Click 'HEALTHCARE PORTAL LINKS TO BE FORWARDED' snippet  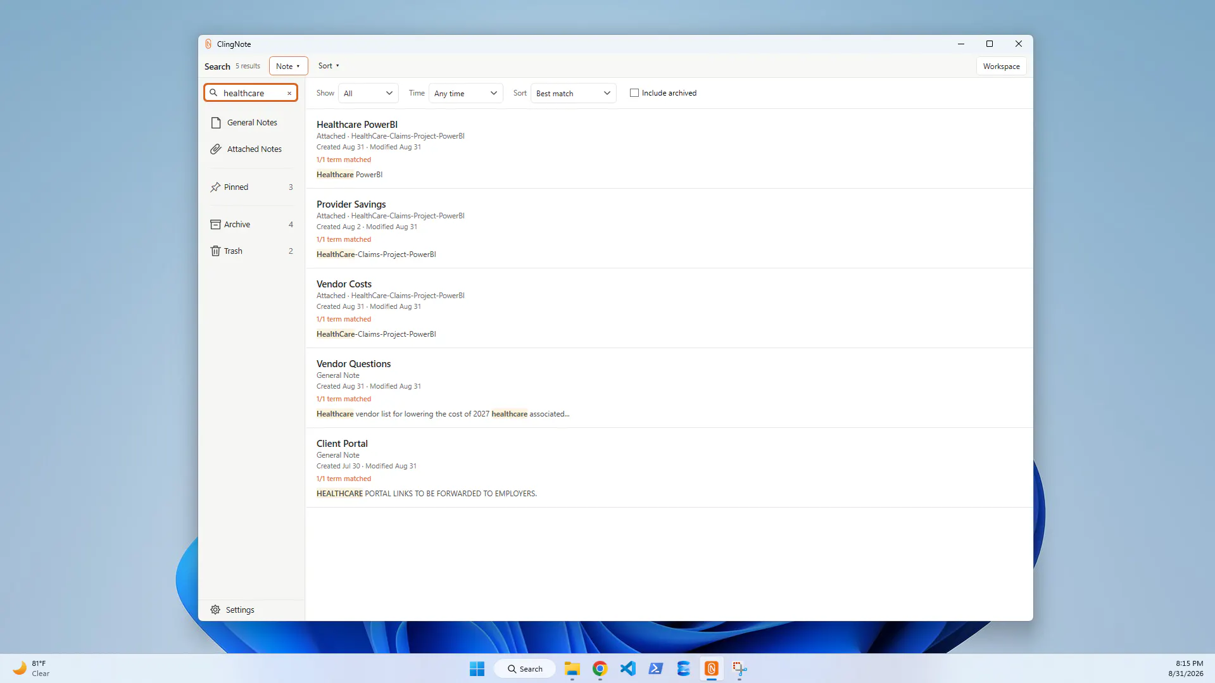pos(427,494)
